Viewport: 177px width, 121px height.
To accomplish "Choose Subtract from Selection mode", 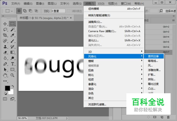I will [x=30, y=11].
